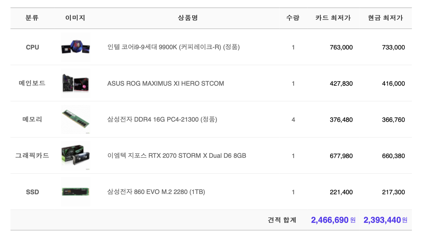Select the card total price 2,466,690원
The image size is (430, 238).
coord(333,220)
